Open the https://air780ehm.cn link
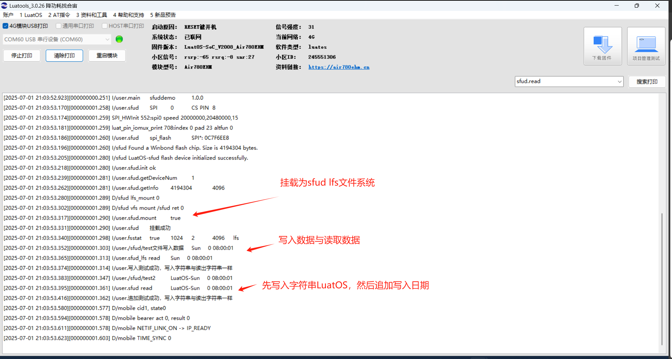 coord(339,67)
